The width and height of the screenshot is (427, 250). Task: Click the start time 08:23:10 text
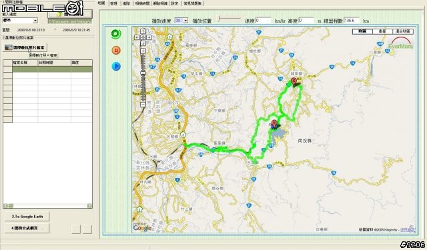tap(31, 30)
